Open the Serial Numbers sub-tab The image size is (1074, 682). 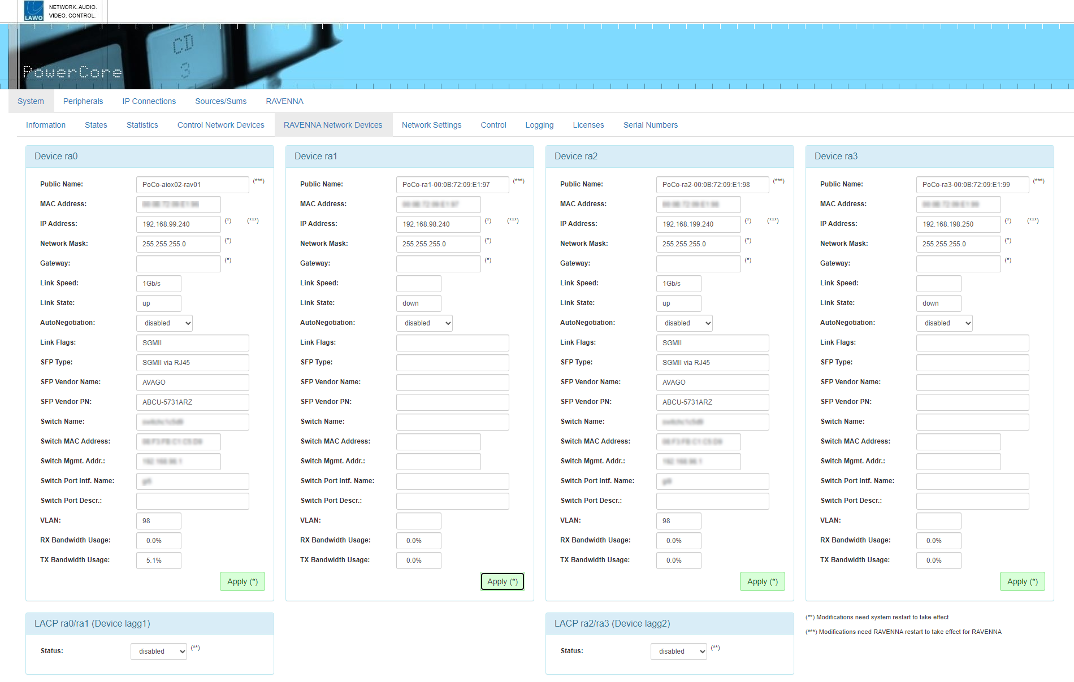point(650,125)
